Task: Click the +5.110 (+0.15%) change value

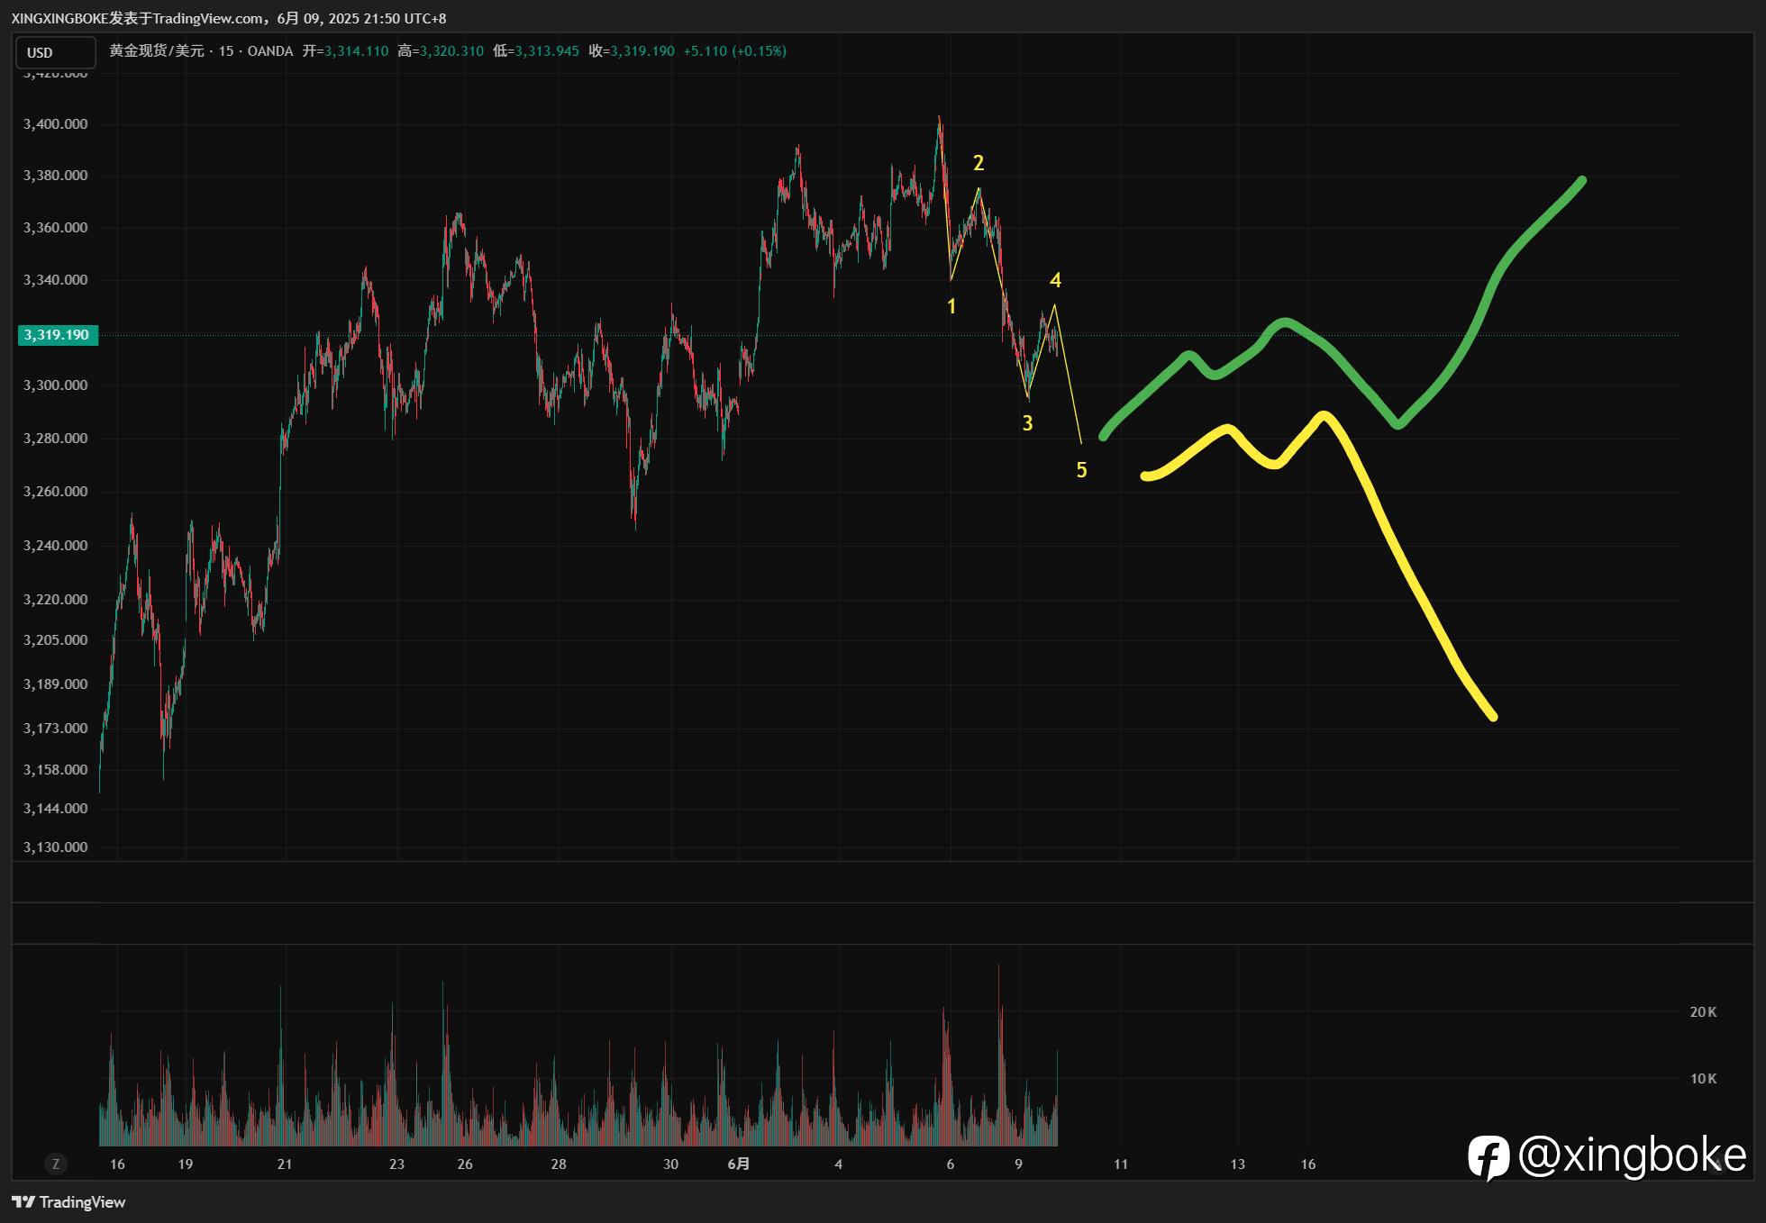Action: tap(735, 51)
